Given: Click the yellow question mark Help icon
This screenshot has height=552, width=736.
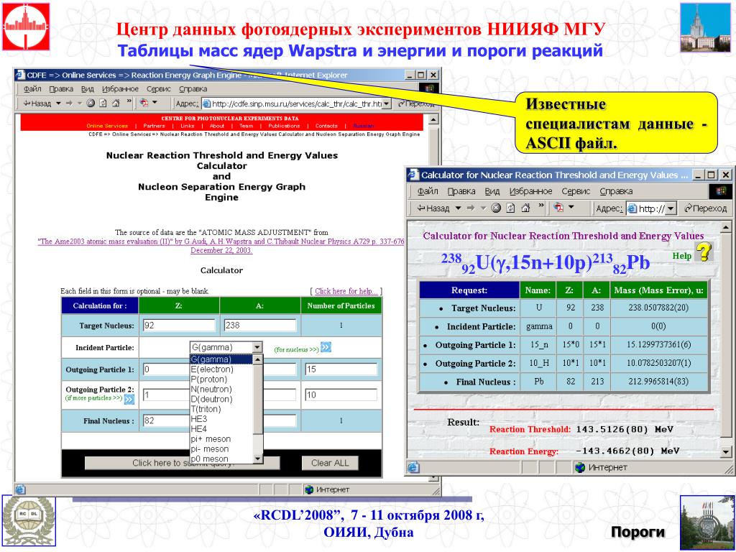Looking at the screenshot, I should 704,252.
